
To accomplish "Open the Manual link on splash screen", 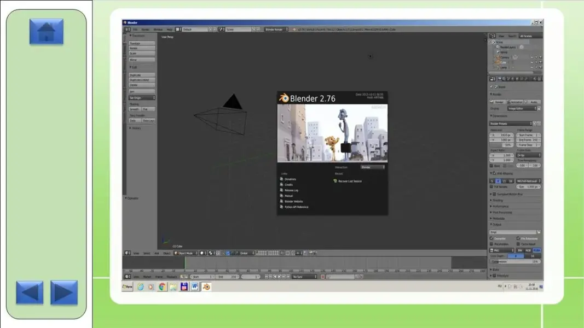I will coord(288,196).
